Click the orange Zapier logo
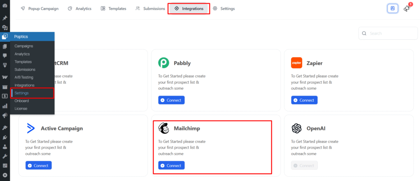 297,63
